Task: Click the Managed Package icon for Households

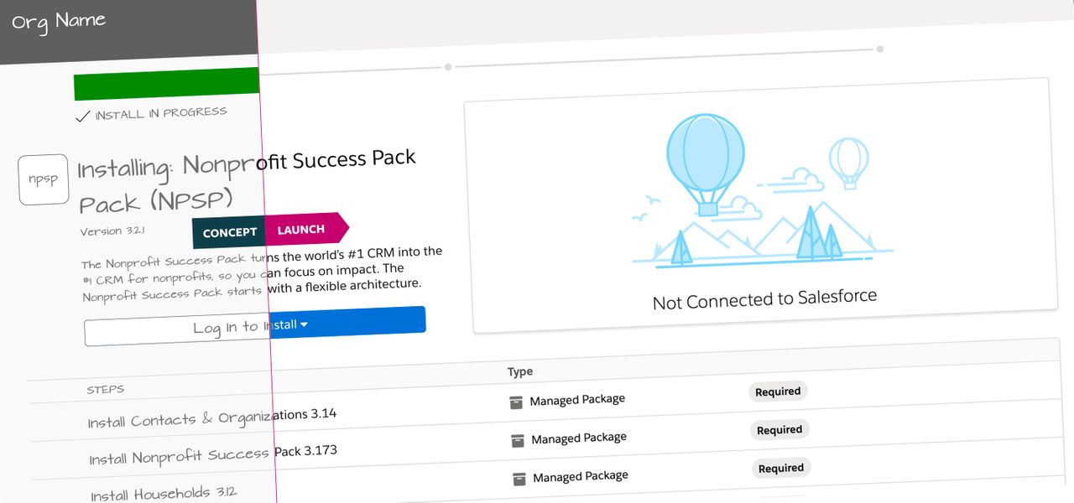Action: pyautogui.click(x=519, y=479)
